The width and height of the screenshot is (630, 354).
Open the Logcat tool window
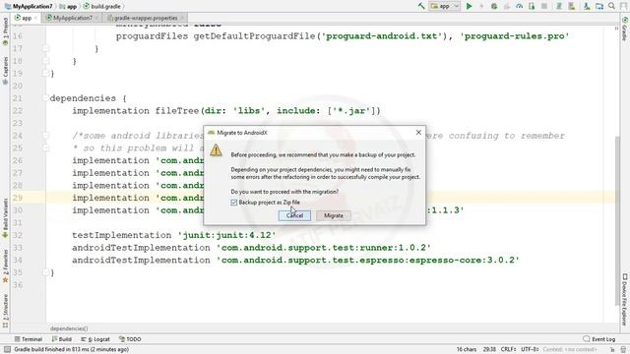click(95, 339)
